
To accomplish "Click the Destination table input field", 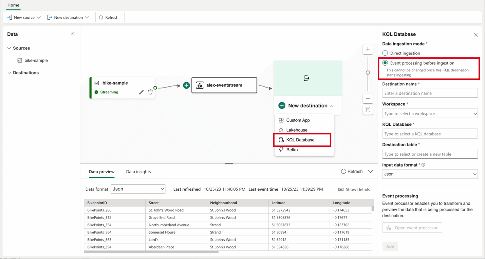I will coord(430,154).
